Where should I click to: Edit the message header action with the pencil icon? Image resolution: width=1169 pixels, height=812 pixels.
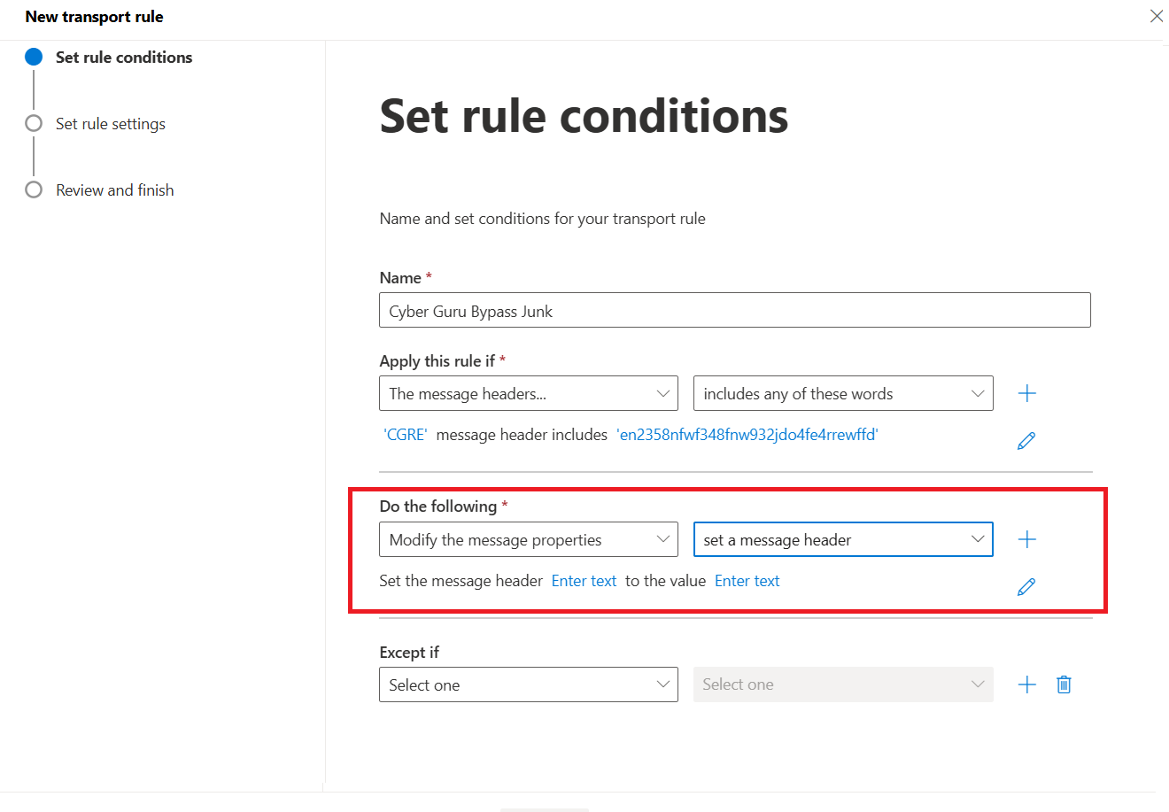tap(1026, 586)
